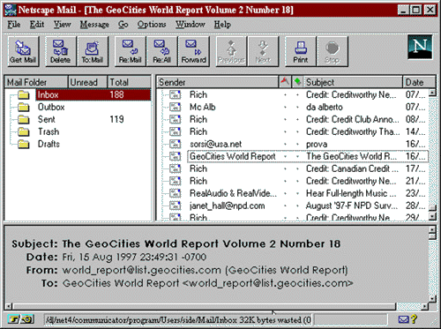Select the Outbox folder
Viewport: 441px width, 329px height.
[x=51, y=107]
